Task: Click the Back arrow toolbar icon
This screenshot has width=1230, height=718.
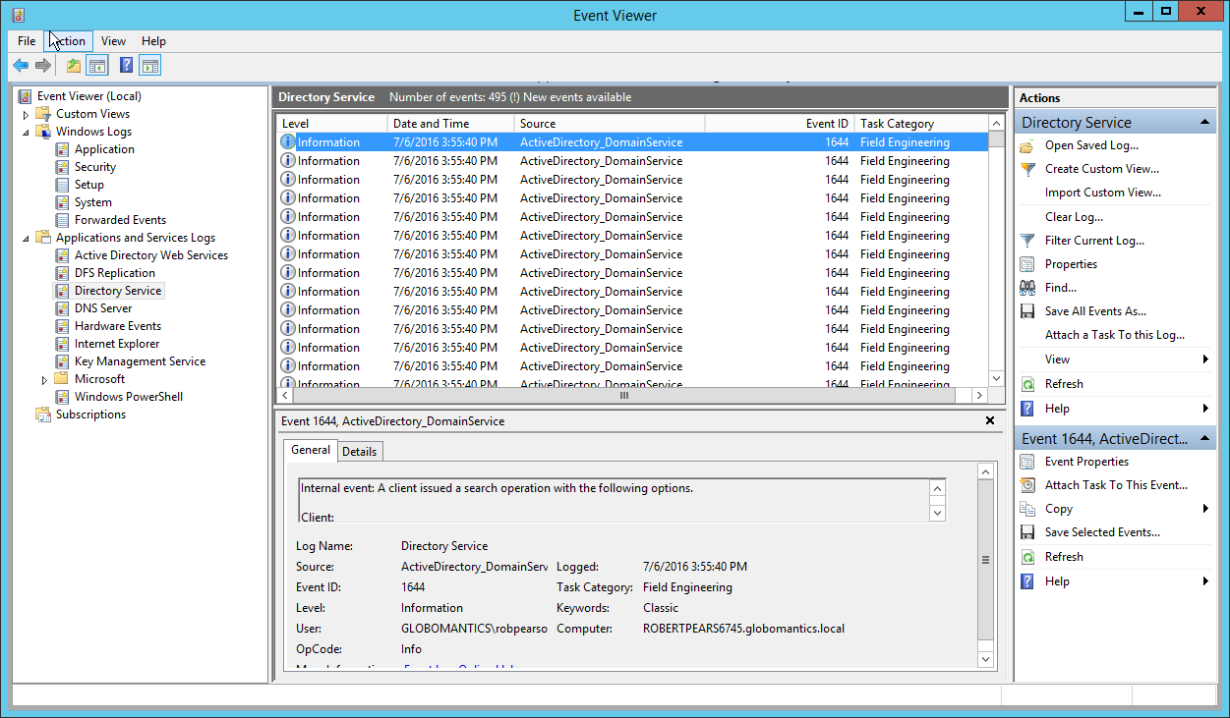Action: tap(21, 66)
